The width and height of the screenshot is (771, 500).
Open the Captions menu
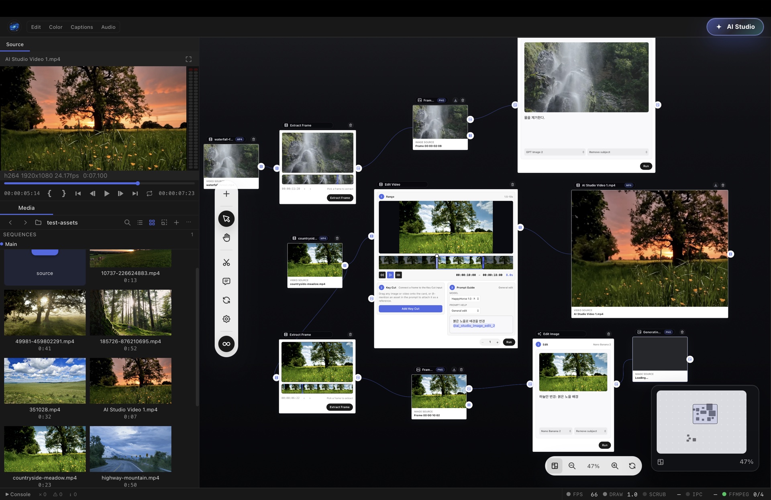coord(82,27)
